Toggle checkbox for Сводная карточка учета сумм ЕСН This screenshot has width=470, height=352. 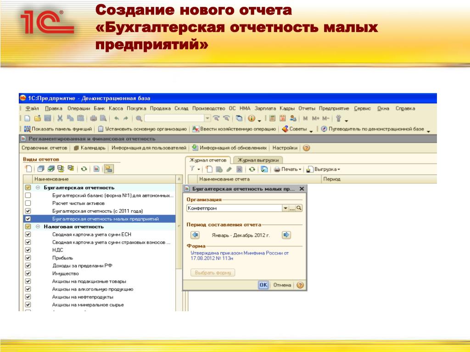(28, 234)
